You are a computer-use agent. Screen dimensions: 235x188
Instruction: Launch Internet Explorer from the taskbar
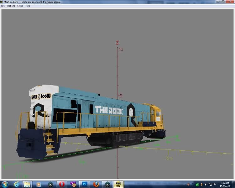tap(16, 184)
